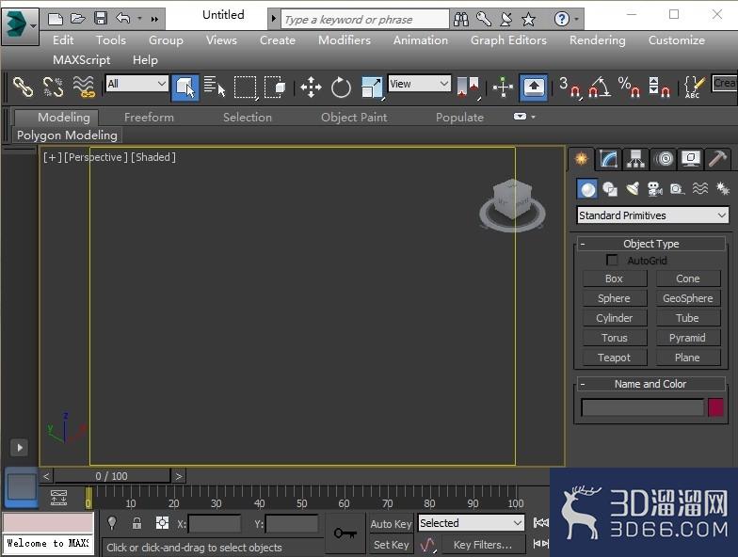Open the Help icon dropdown arrow
This screenshot has width=738, height=557.
[x=576, y=19]
